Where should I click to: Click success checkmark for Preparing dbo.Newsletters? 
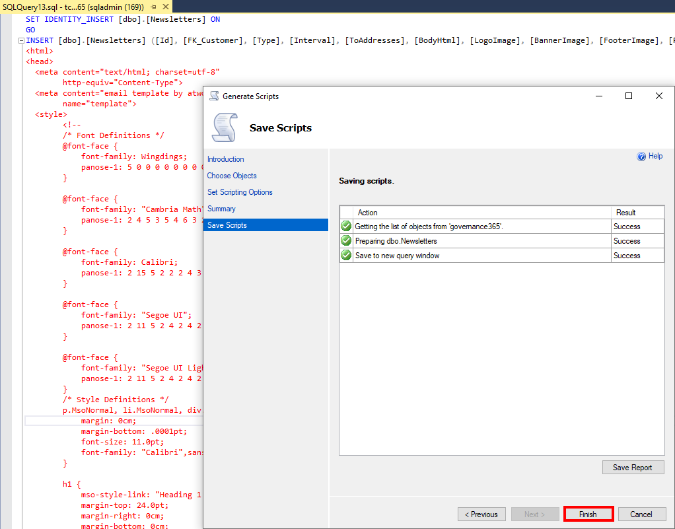click(x=346, y=241)
